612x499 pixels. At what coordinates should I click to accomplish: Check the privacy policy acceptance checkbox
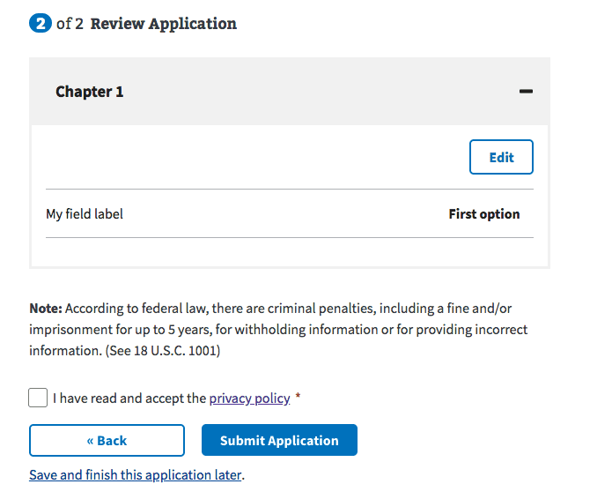click(x=38, y=398)
